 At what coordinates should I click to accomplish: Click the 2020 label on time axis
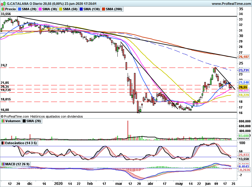click(58, 183)
